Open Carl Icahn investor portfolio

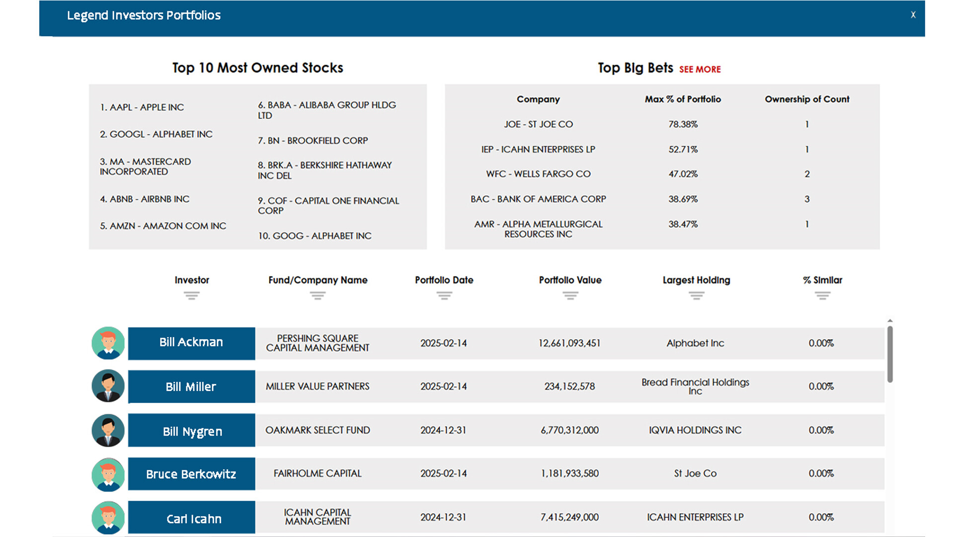[191, 518]
